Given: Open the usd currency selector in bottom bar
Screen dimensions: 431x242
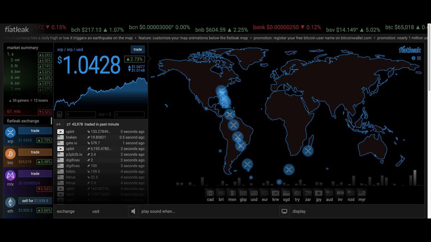Looking at the screenshot, I should coord(96,212).
